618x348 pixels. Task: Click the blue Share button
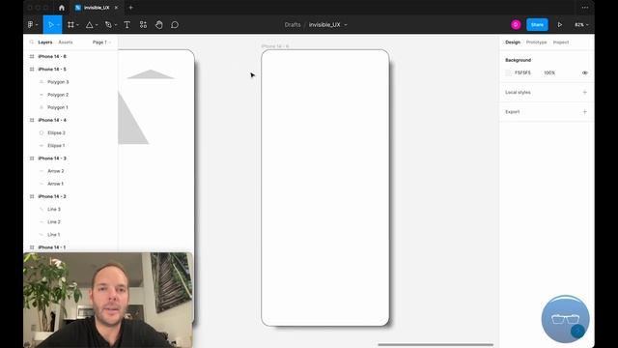click(537, 24)
